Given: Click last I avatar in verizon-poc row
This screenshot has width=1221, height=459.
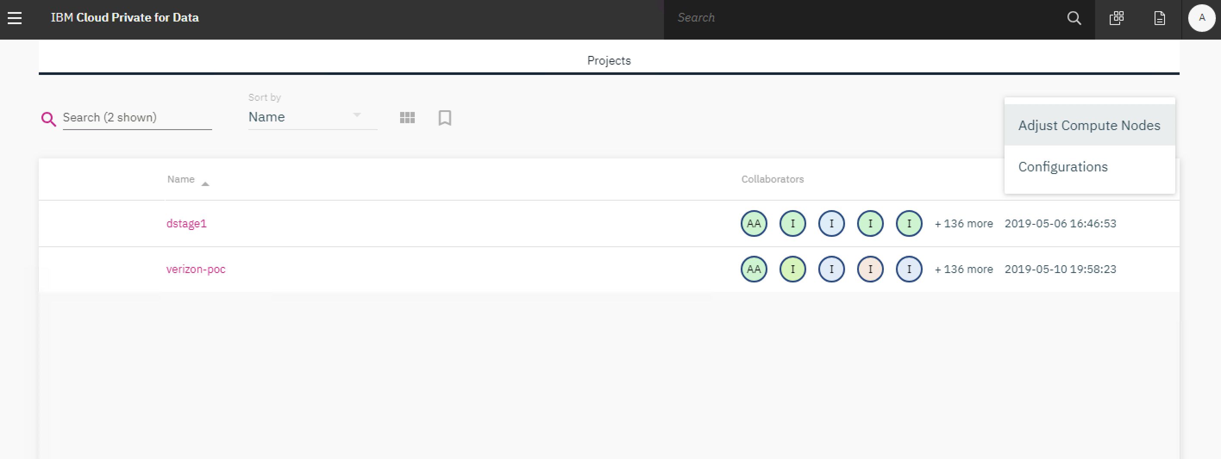Looking at the screenshot, I should pos(909,269).
